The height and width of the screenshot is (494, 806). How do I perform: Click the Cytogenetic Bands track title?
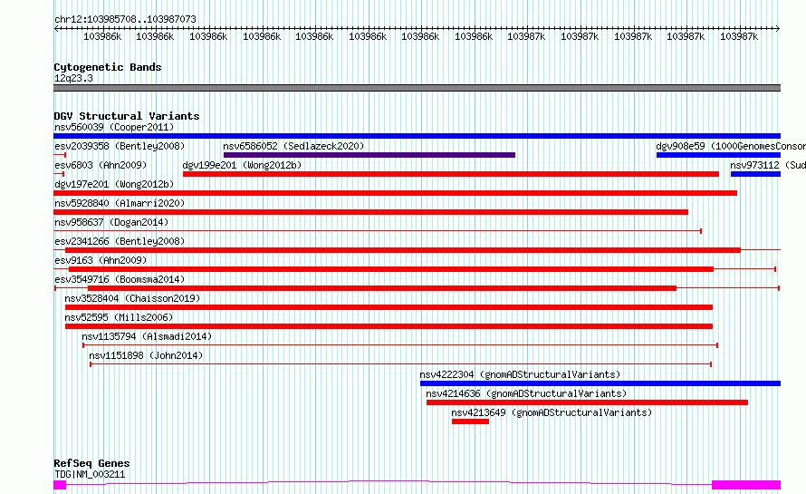tap(108, 67)
